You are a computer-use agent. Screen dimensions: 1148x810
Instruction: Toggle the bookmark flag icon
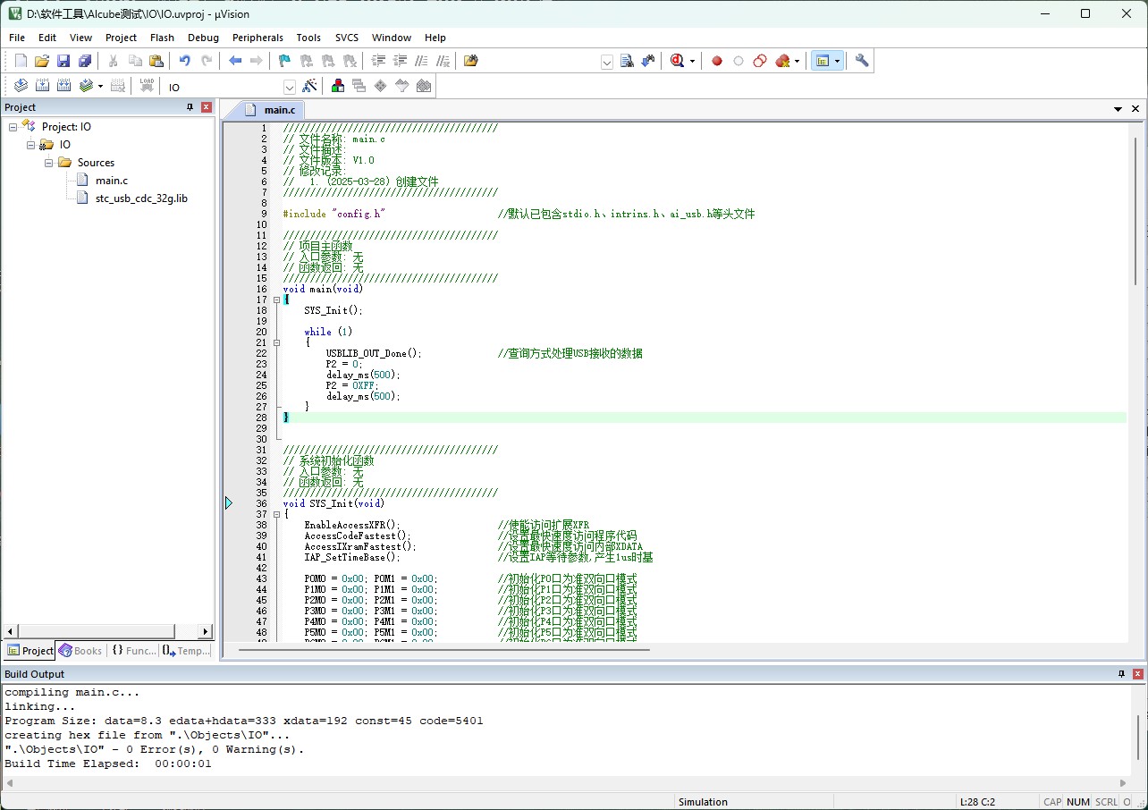click(284, 61)
